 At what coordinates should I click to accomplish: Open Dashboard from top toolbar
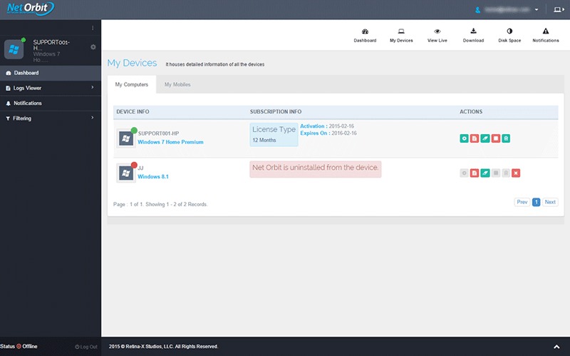click(x=365, y=35)
